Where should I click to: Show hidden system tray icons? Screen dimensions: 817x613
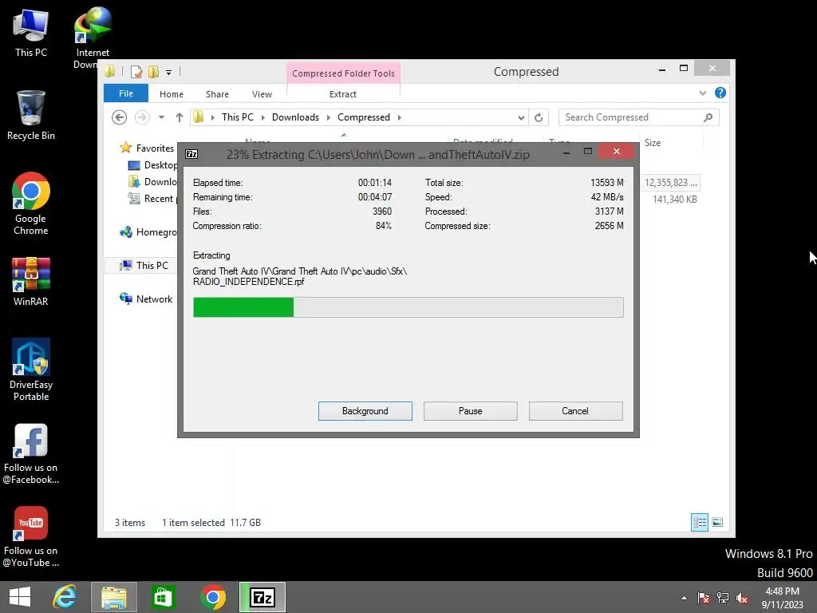(x=684, y=598)
